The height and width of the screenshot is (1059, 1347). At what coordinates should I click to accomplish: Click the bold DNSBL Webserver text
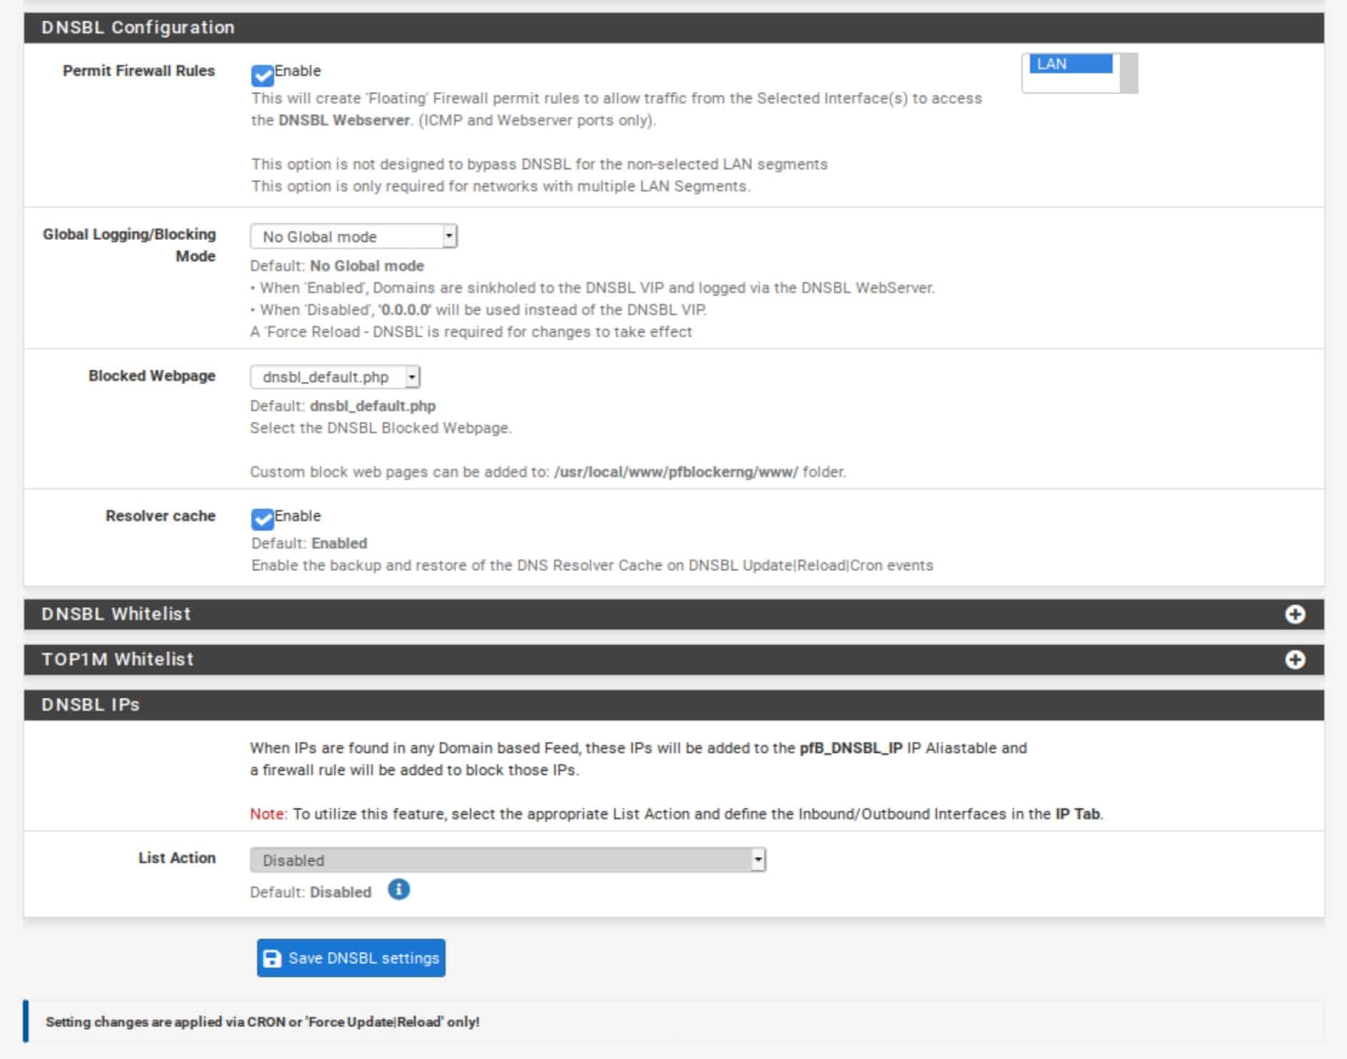pos(344,120)
